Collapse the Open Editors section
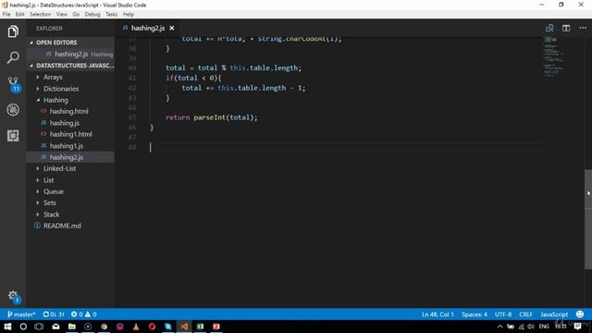Screen dimensions: 592x333 tap(56, 43)
